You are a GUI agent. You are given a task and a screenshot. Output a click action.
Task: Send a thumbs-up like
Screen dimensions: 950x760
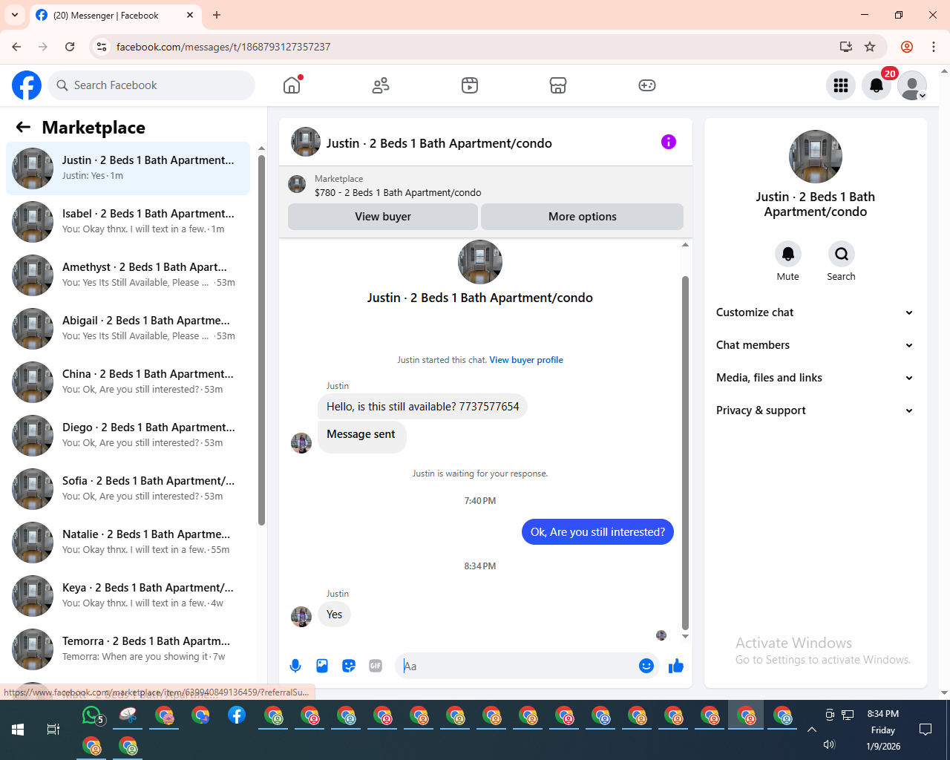[676, 666]
